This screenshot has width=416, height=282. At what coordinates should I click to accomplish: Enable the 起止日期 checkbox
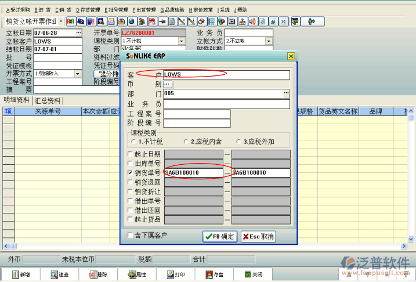tap(130, 154)
